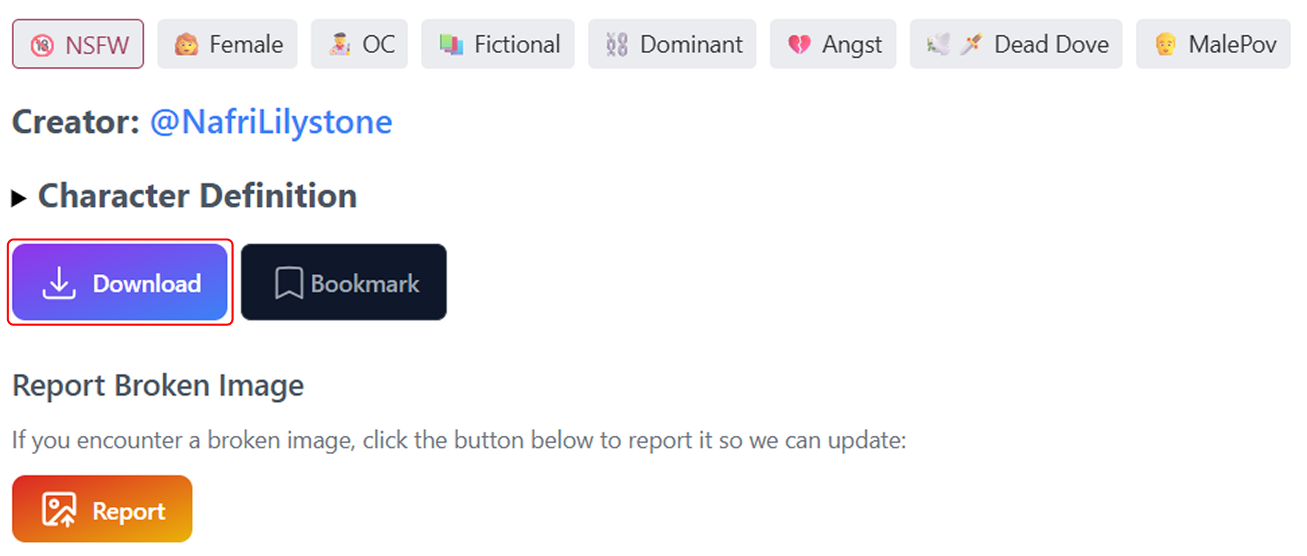Click the MalePov man face emoji
Screen dimensions: 1307x556
(1165, 44)
